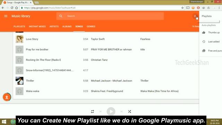The width and height of the screenshot is (222, 125).
Task: Click the Waka waka headphone thumbnail
Action: [x=19, y=91]
